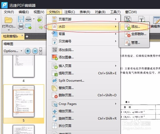Click the replace pages icon
Screen dimensions: 160x134
coord(54,88)
